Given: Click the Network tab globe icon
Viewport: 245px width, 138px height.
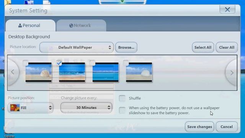Looking at the screenshot, I should 71,26.
